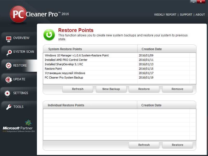Select Installed AMD PRO Control Center row
208x156 pixels.
point(119,60)
